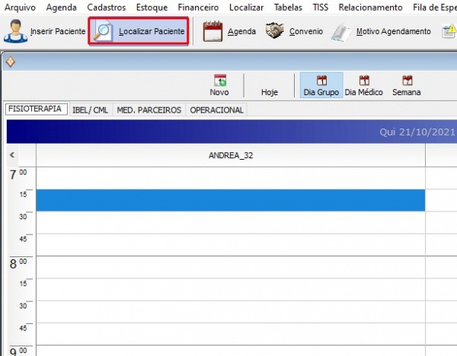Jump to today with Hoje button
This screenshot has width=457, height=356.
coord(270,91)
